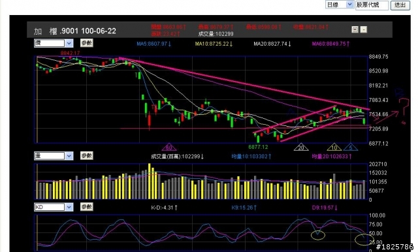418x252 pixels.
Task: Click the 50.00 KD axis value
Action: pos(376,233)
